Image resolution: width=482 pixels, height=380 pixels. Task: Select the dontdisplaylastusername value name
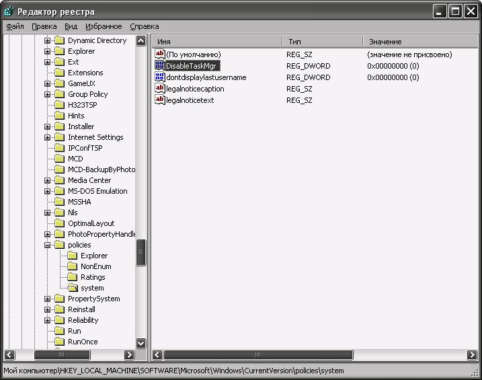click(x=206, y=77)
